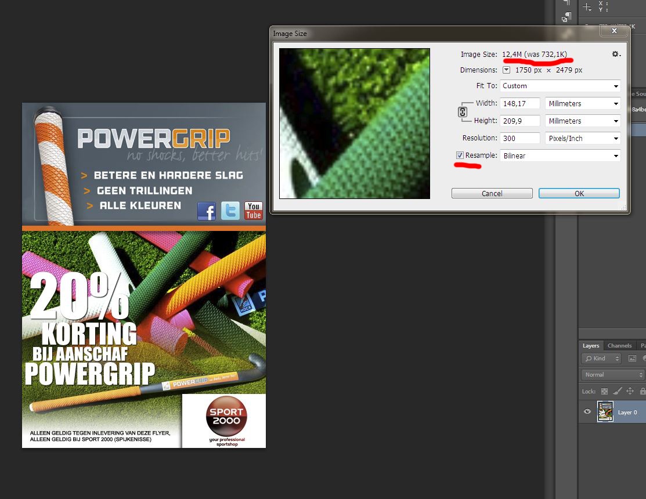Viewport: 646px width, 499px height.
Task: Uncheck the Resample checkbox
Action: coord(460,156)
